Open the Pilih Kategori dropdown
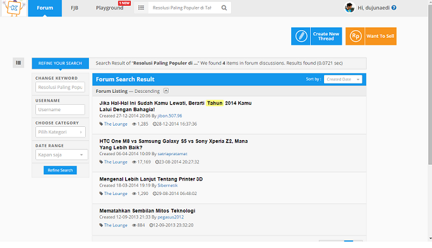432x248 pixels. tap(61, 132)
